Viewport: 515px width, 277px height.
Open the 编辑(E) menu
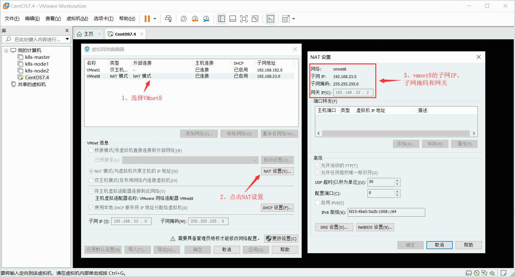pos(33,19)
